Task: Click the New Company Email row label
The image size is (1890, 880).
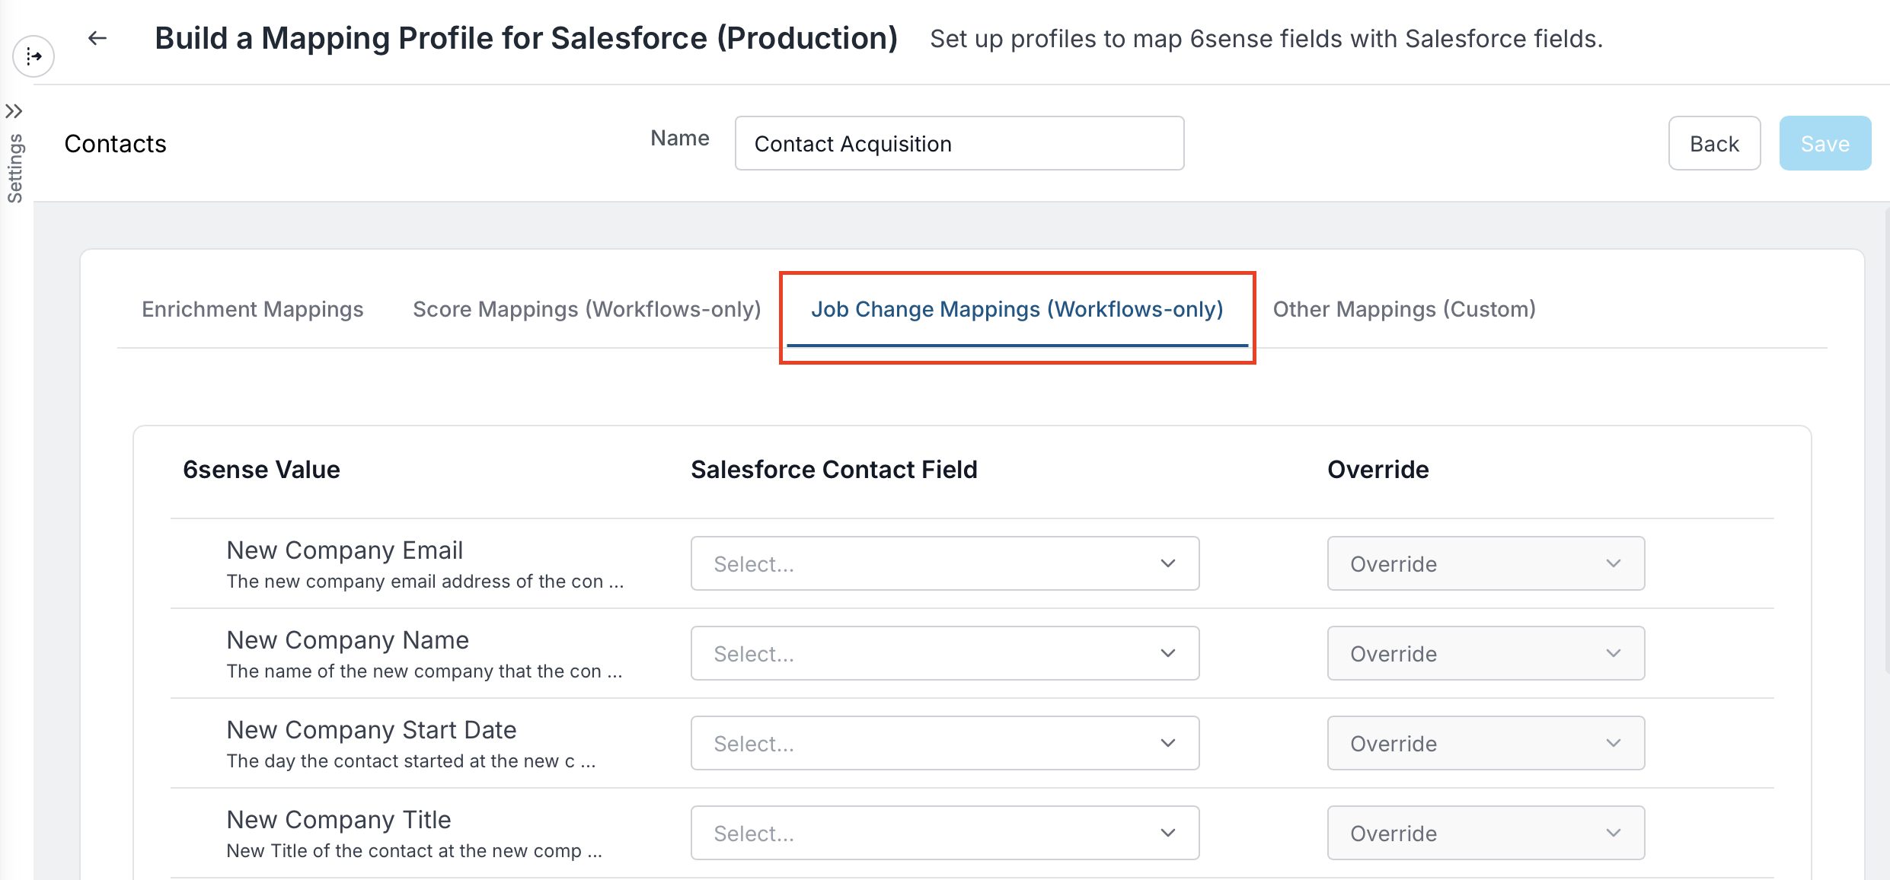Action: 345,550
